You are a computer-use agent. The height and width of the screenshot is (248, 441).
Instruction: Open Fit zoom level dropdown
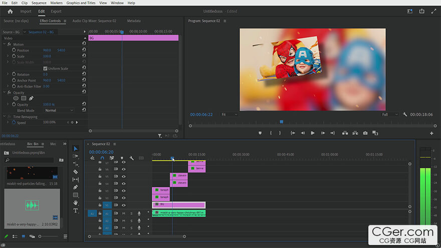229,114
